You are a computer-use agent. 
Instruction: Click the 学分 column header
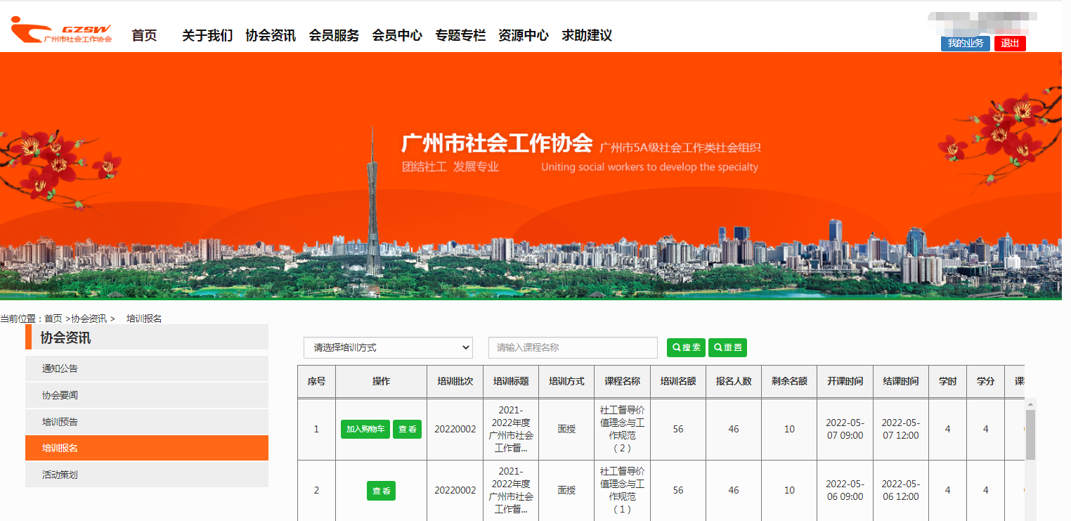tap(985, 381)
